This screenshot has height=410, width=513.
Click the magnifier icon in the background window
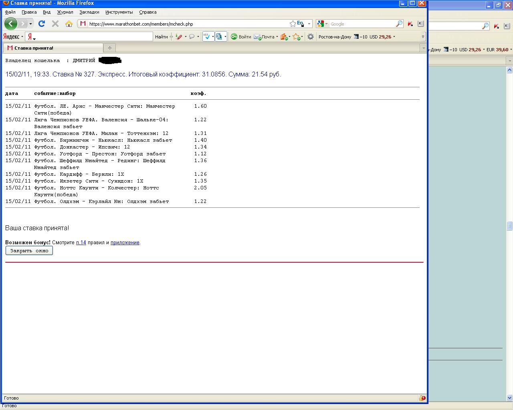tap(485, 26)
